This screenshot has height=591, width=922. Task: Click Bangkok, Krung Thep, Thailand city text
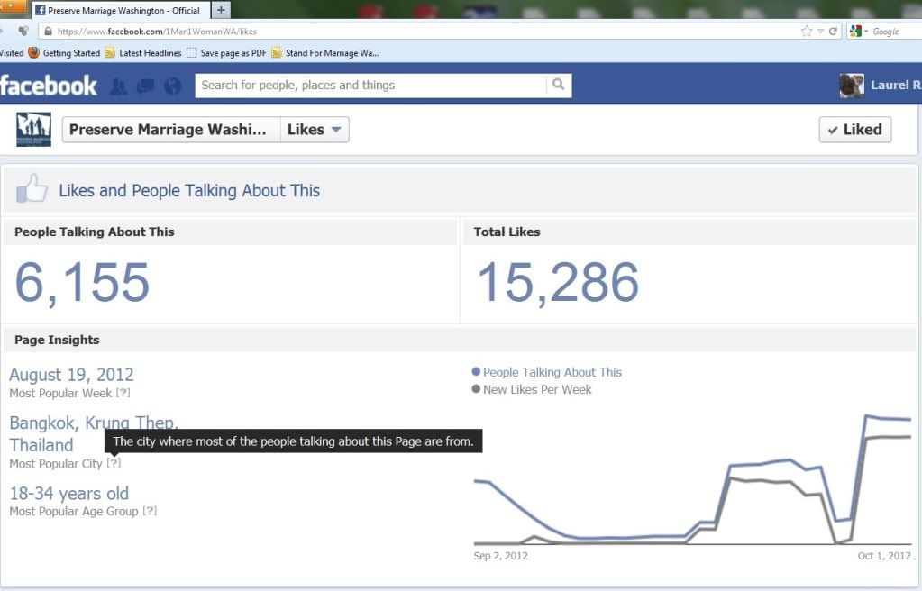[57, 434]
